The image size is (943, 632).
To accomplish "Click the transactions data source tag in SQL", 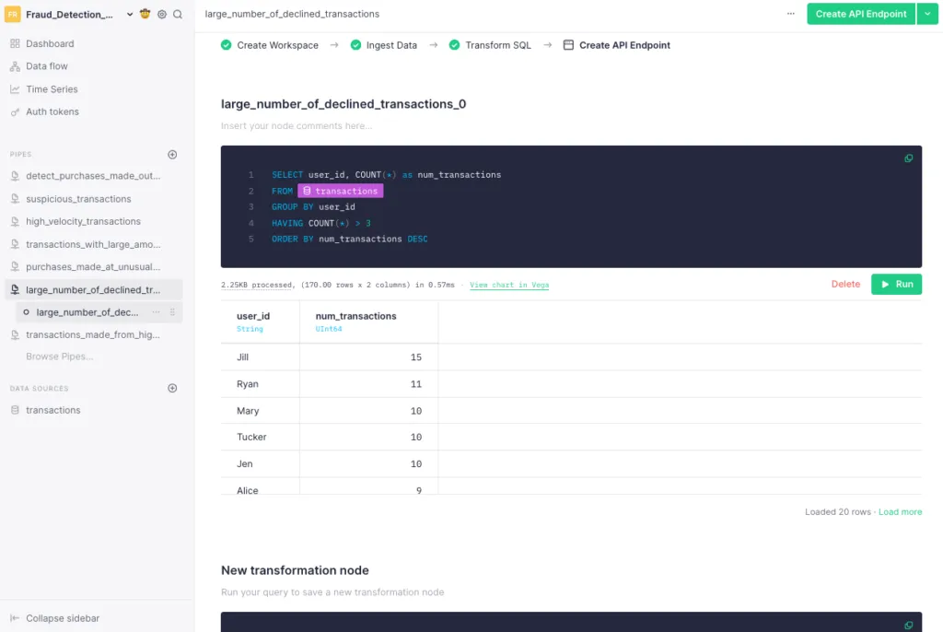I will (340, 191).
